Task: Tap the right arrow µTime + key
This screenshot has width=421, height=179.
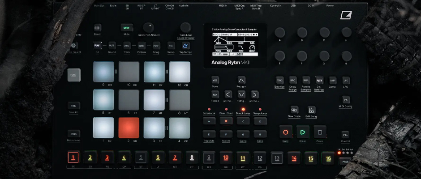Action: click(x=254, y=94)
